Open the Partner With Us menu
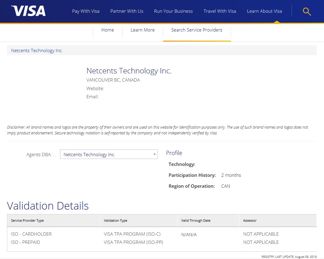The height and width of the screenshot is (259, 324). coord(127,11)
